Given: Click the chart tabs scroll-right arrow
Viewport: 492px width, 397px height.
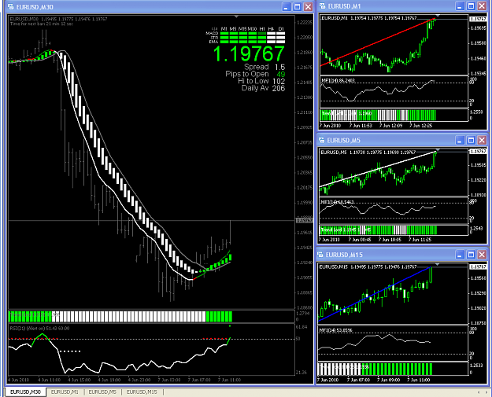Looking at the screenshot, I should point(486,392).
